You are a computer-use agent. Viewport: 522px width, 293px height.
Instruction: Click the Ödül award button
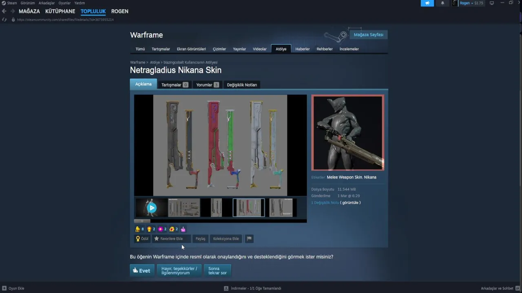click(142, 238)
